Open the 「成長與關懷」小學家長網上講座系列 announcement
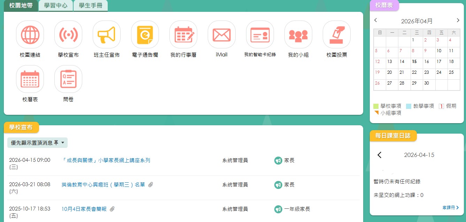This screenshot has width=466, height=222. tap(106, 160)
